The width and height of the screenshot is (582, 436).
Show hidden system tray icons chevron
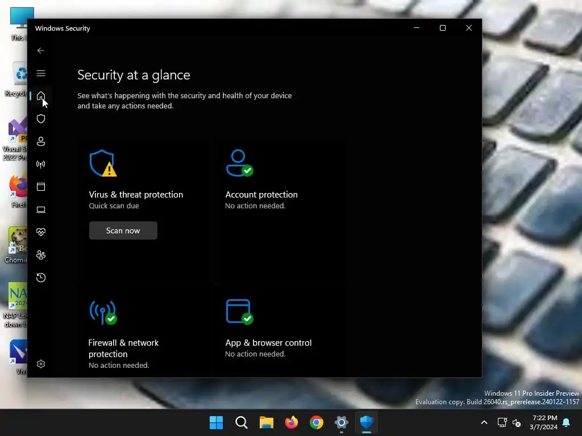[484, 422]
